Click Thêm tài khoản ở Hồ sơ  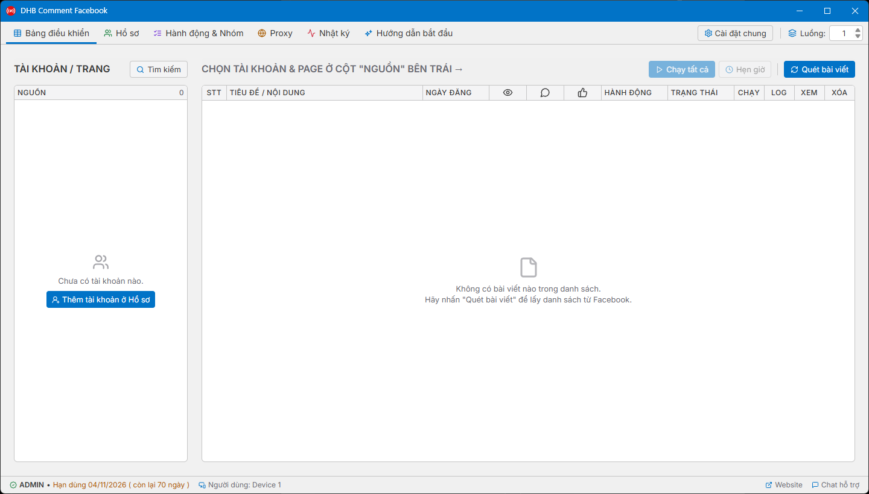point(101,299)
